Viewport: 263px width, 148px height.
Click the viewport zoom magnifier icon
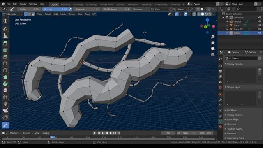point(212,37)
